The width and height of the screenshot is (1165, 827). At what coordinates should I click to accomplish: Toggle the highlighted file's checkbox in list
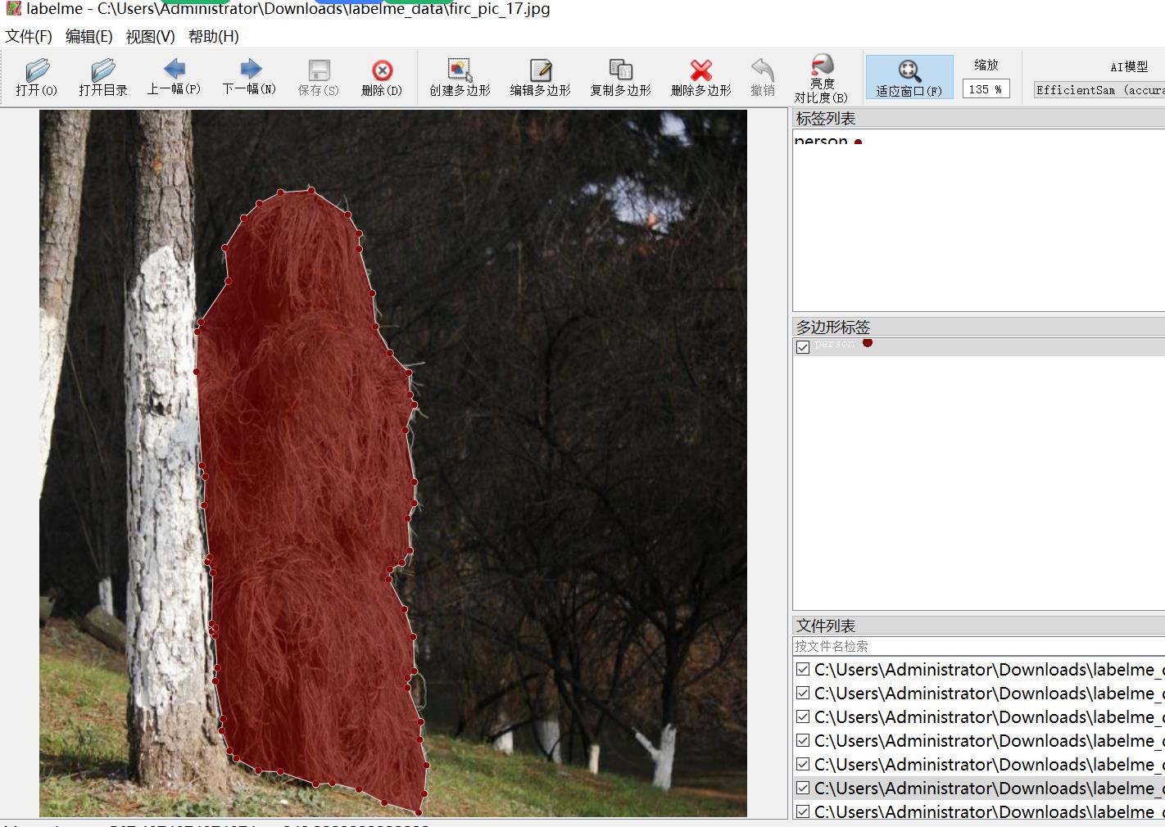(803, 788)
